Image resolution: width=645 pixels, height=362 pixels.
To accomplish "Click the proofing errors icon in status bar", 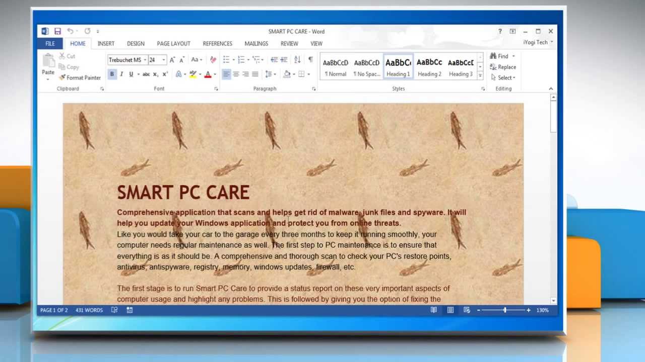I will [114, 310].
